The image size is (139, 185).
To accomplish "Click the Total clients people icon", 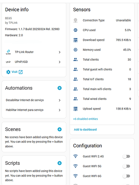I will (x=76, y=60).
